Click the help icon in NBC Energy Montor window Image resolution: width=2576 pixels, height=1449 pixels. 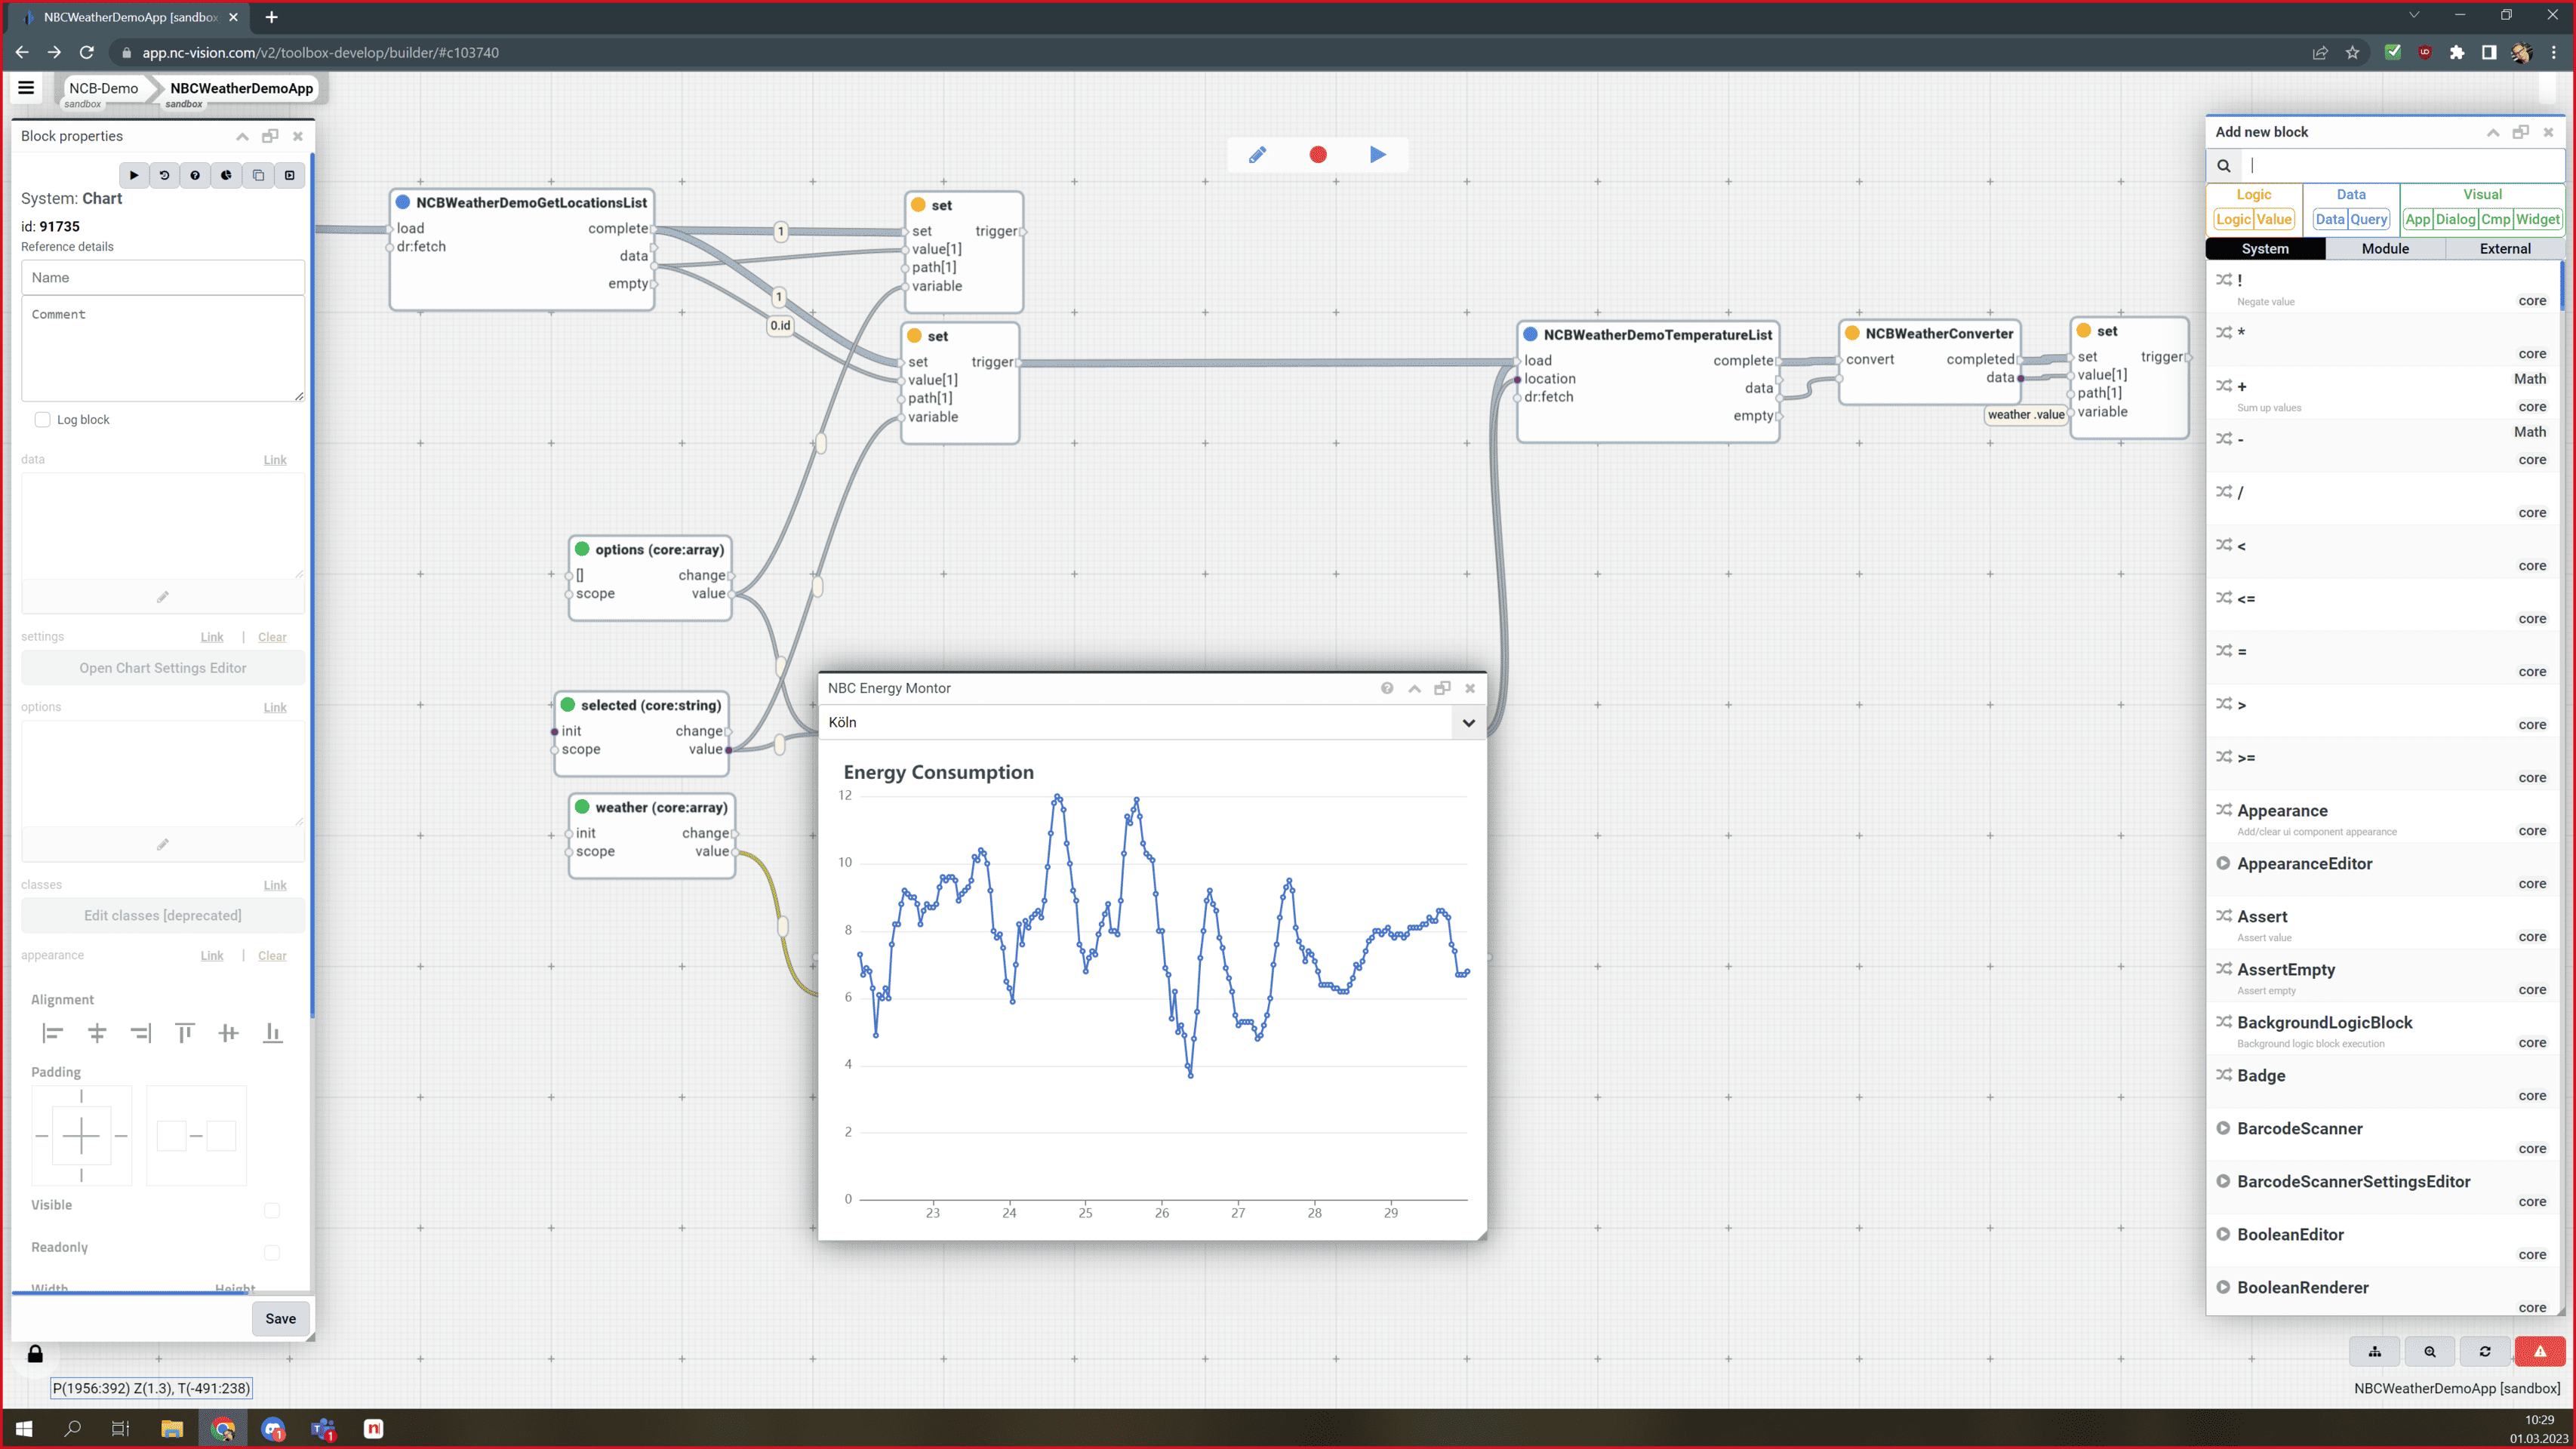[1387, 688]
